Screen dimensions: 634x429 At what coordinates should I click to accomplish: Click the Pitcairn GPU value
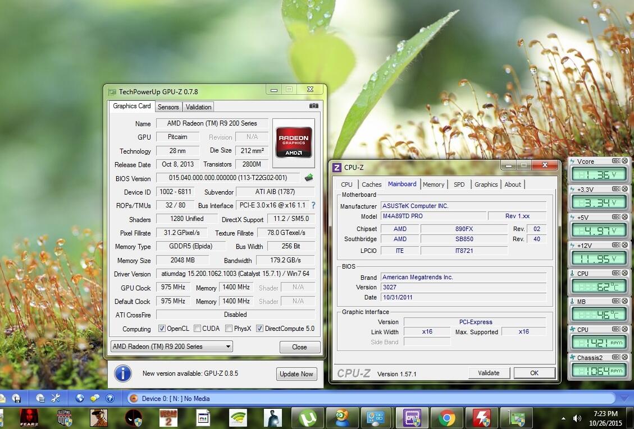177,136
